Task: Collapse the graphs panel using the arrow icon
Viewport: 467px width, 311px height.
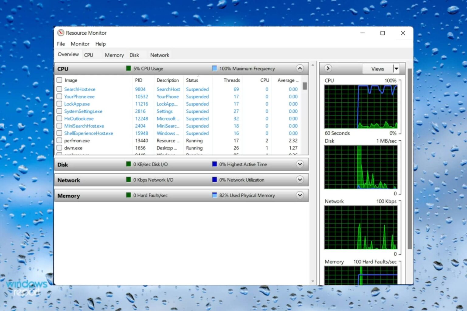Action: point(328,69)
